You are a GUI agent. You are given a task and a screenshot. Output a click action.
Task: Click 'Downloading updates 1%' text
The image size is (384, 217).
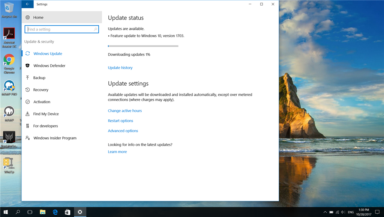click(129, 54)
